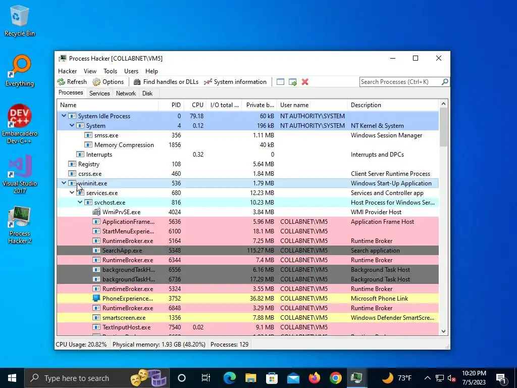Open the Hacker menu

(x=67, y=71)
